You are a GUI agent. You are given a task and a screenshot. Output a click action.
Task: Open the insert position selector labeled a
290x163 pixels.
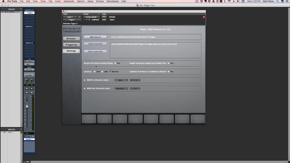point(80,17)
